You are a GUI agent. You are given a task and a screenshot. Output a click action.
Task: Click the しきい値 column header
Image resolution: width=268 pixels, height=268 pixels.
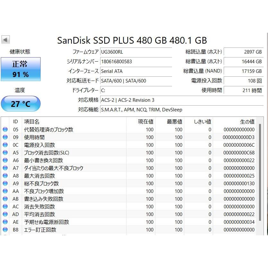point(198,122)
